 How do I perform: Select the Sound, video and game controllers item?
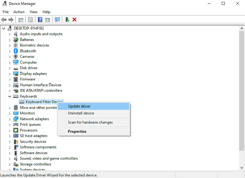coord(49,158)
